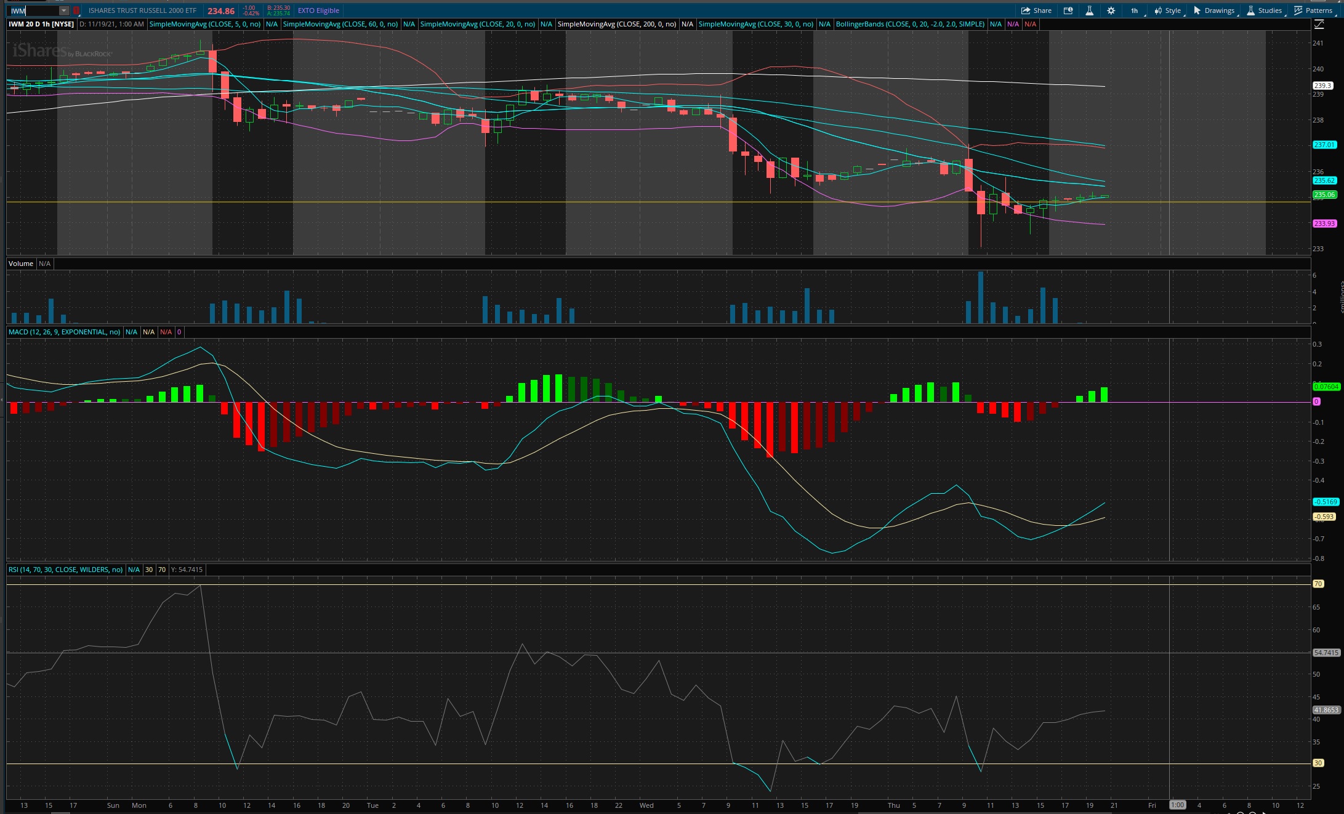
Task: Click the RSI (14, 70, 30) study label
Action: tap(65, 570)
